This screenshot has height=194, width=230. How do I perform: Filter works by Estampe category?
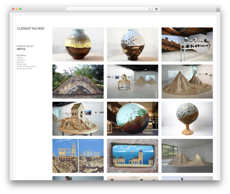[x=22, y=64]
